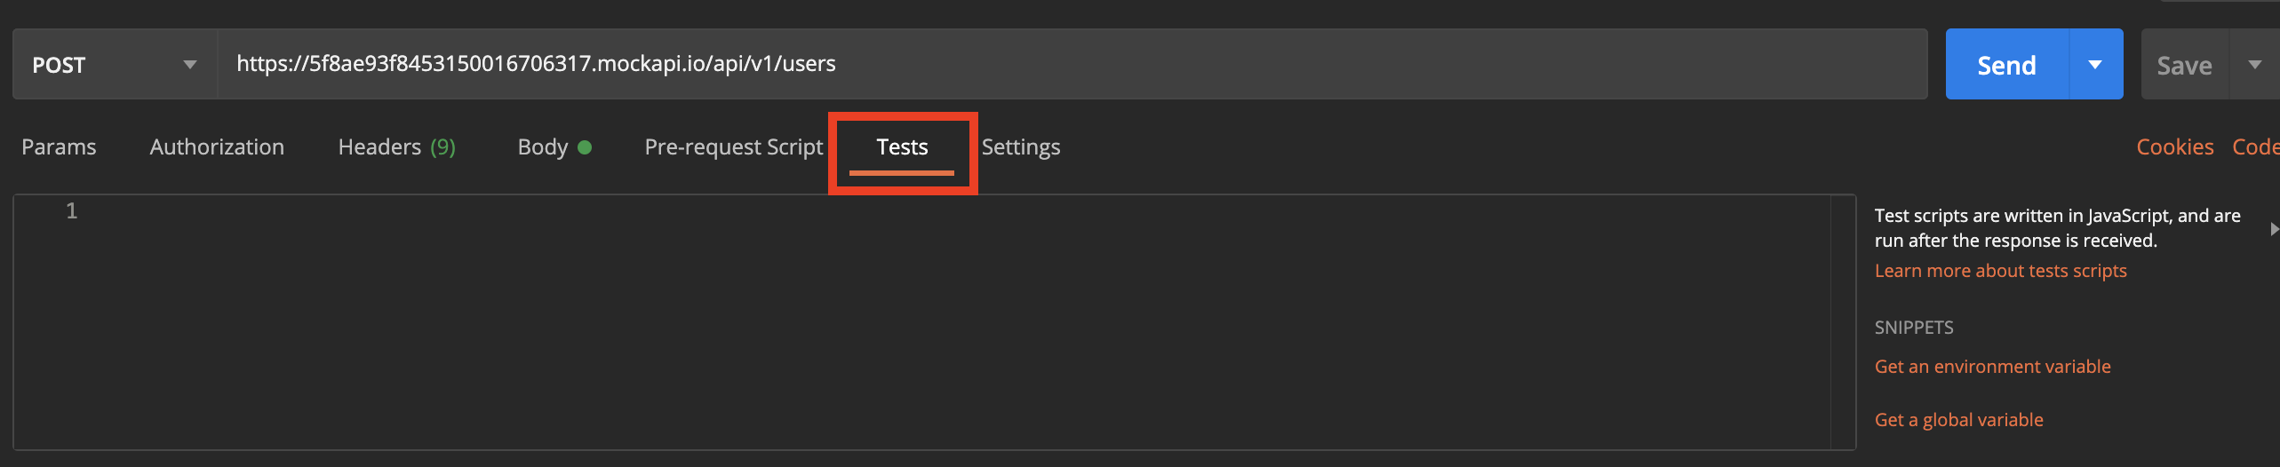Open Learn more about tests scripts
2280x467 pixels.
point(2000,271)
